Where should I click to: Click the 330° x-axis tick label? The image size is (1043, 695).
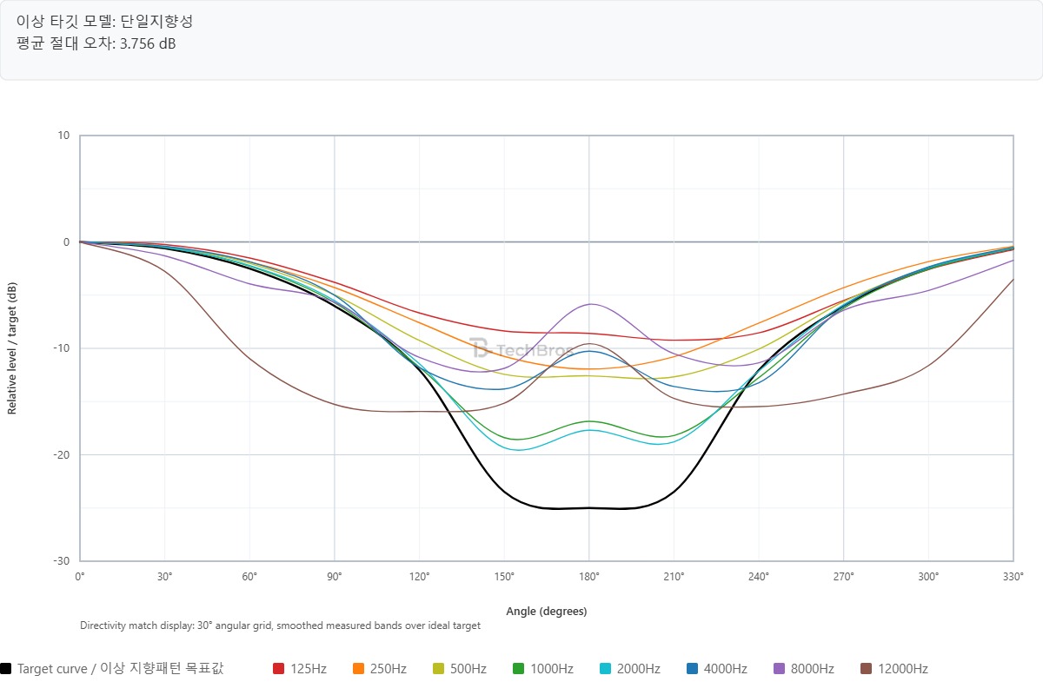click(x=1013, y=576)
